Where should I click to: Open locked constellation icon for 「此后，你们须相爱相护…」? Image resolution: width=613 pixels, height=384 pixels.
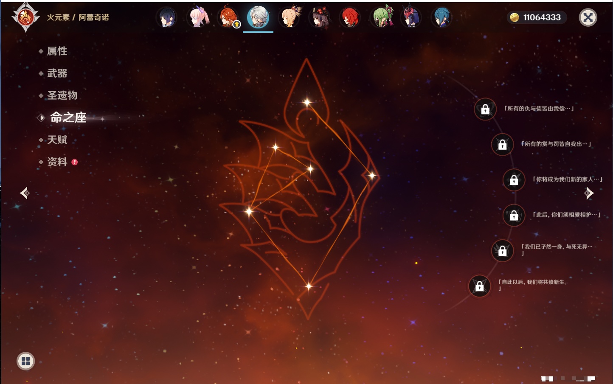[x=514, y=215]
